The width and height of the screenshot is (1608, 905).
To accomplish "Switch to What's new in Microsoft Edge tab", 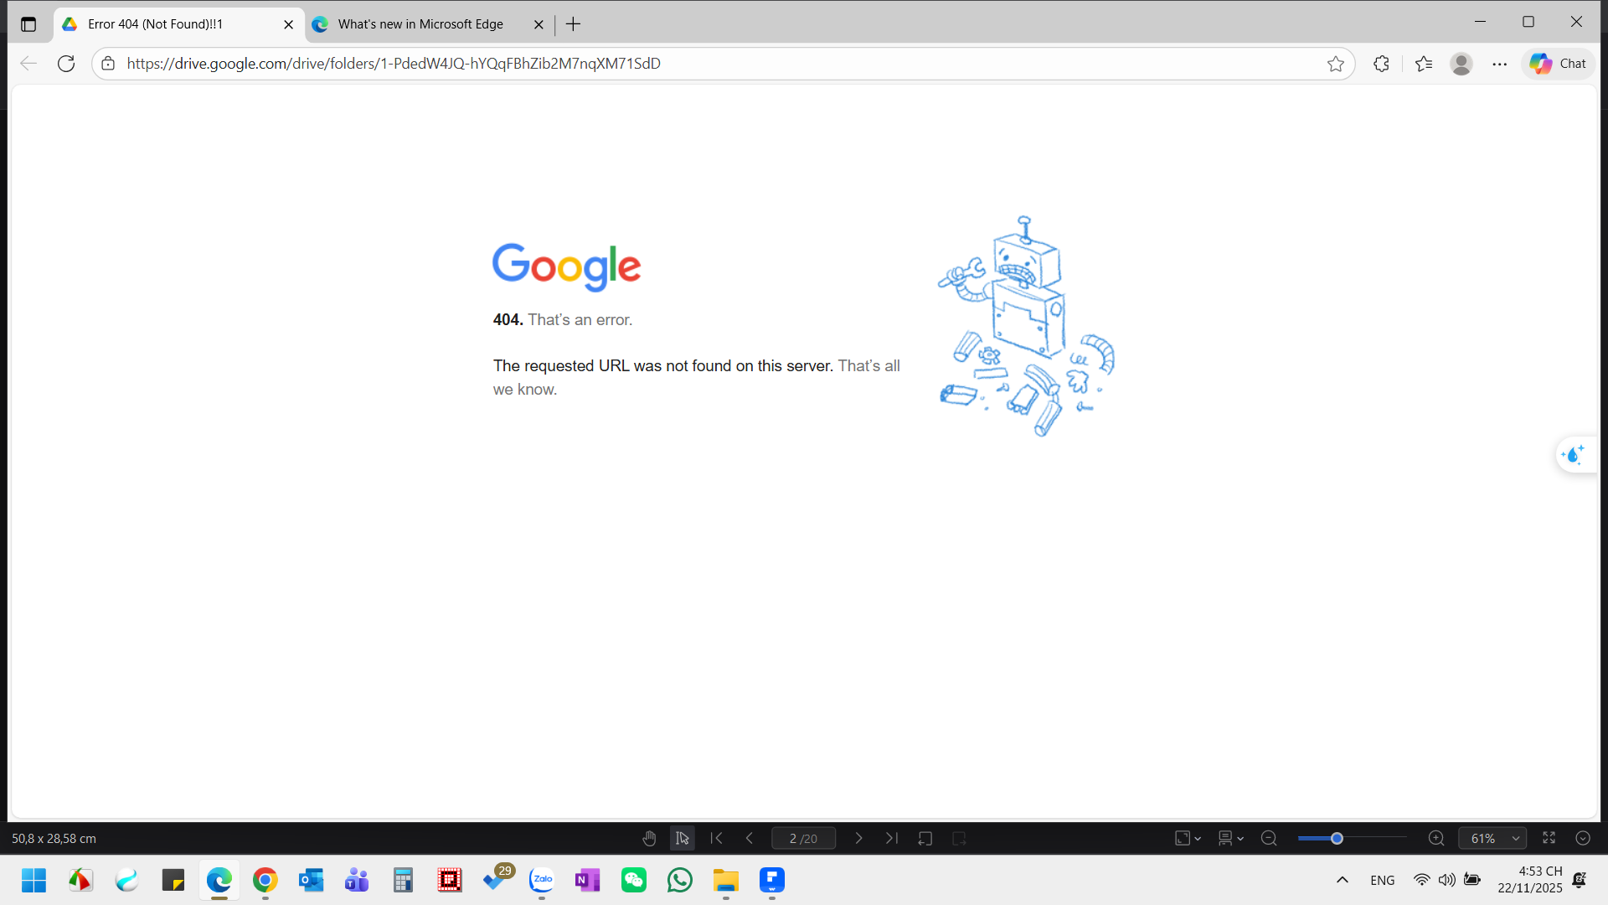I will point(420,24).
